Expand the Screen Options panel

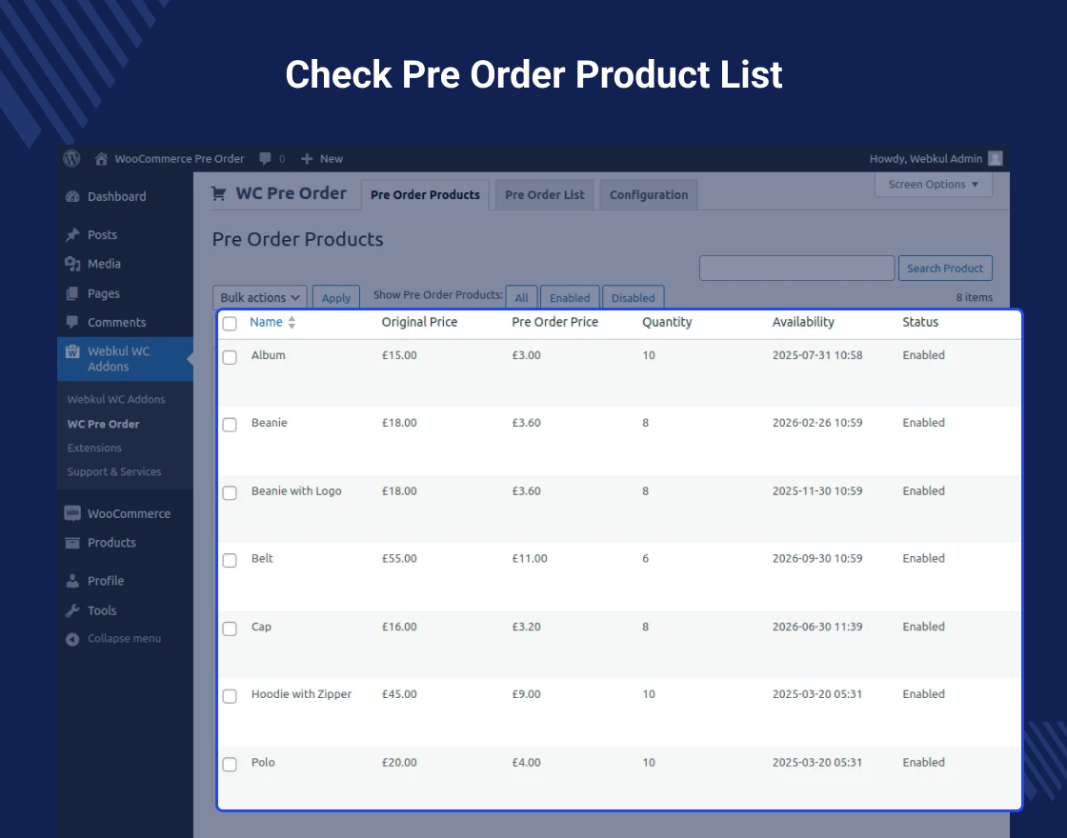(933, 184)
